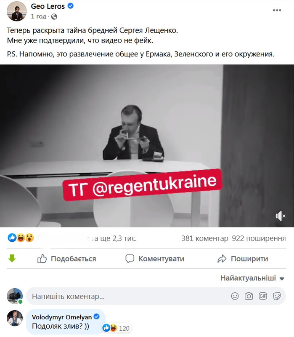
Task: Open Volodymyr Omelyan's profile link
Action: click(x=61, y=317)
